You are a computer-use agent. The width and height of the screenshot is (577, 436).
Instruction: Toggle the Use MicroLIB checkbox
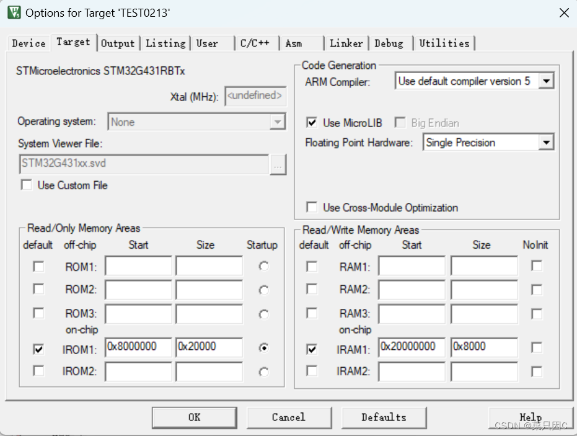312,122
